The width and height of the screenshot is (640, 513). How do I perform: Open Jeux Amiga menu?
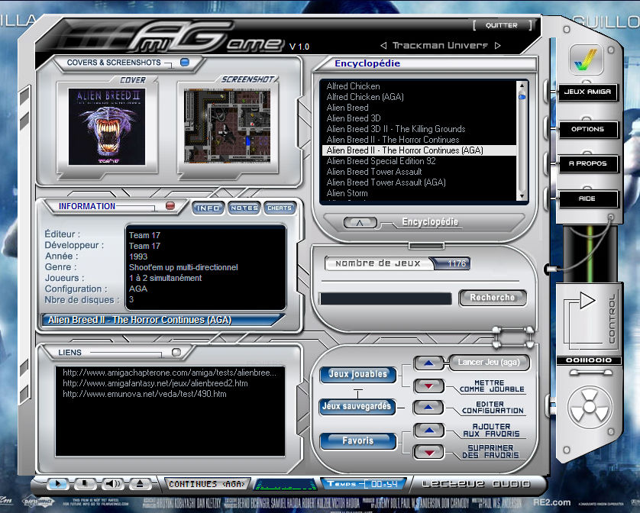[x=587, y=92]
